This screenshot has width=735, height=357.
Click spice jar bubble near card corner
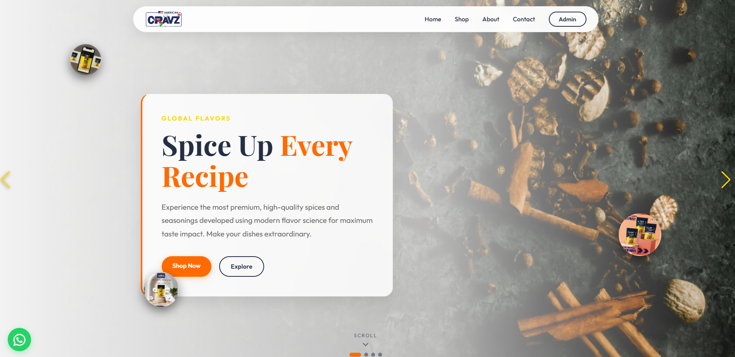click(x=161, y=289)
